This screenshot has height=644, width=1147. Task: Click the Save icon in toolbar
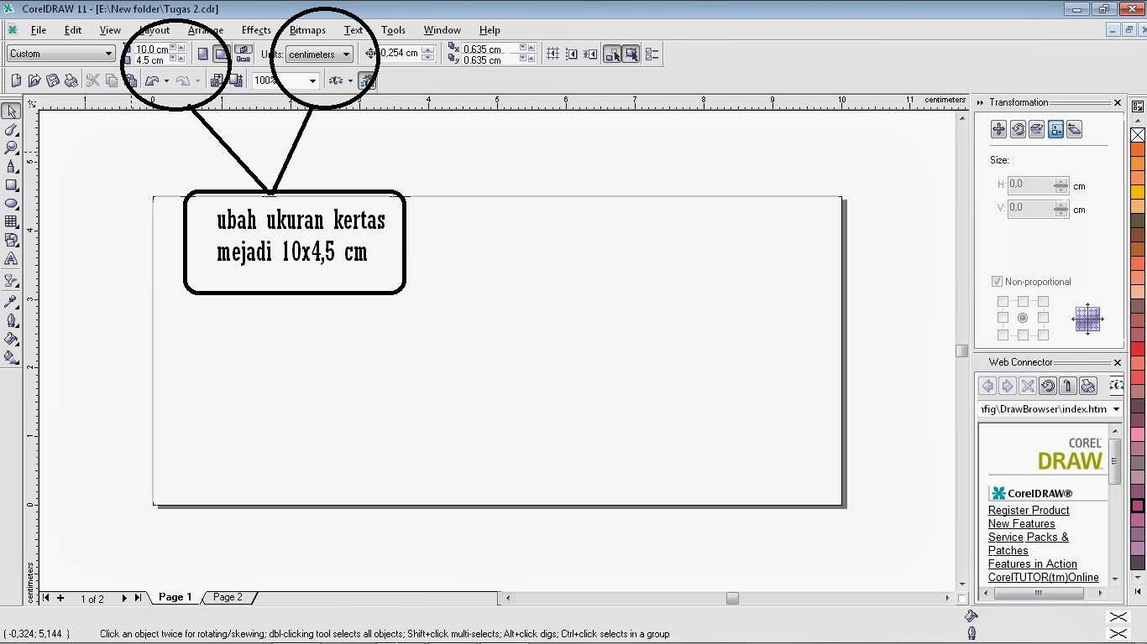(x=53, y=80)
